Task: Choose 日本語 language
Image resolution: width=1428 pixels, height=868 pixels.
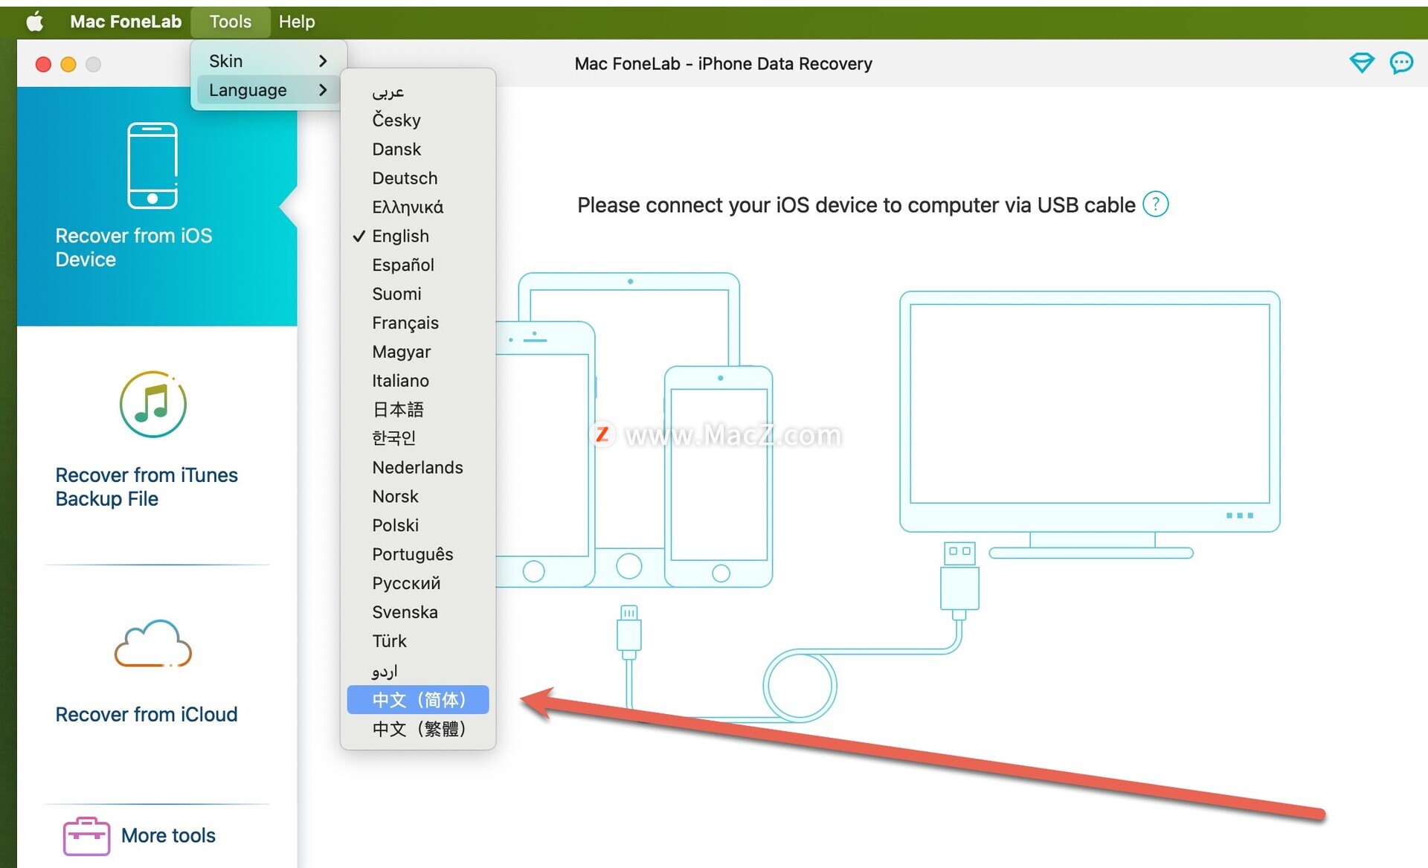Action: point(418,409)
